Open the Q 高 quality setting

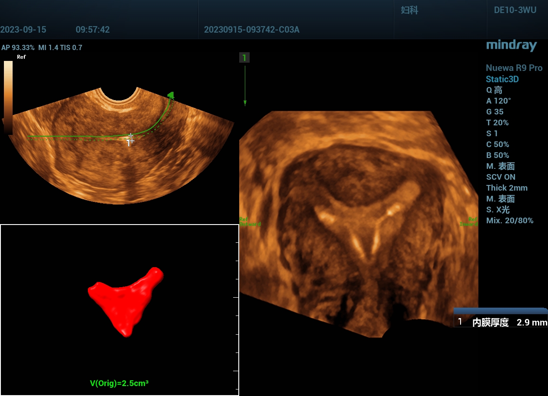click(x=494, y=90)
